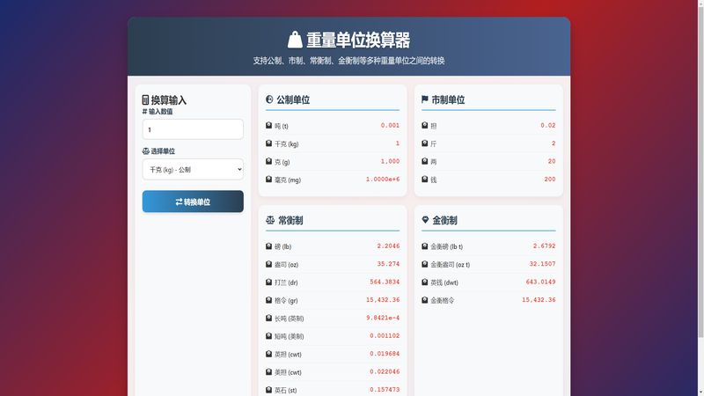Click the weight icon next to 斤
This screenshot has height=396, width=704.
425,143
